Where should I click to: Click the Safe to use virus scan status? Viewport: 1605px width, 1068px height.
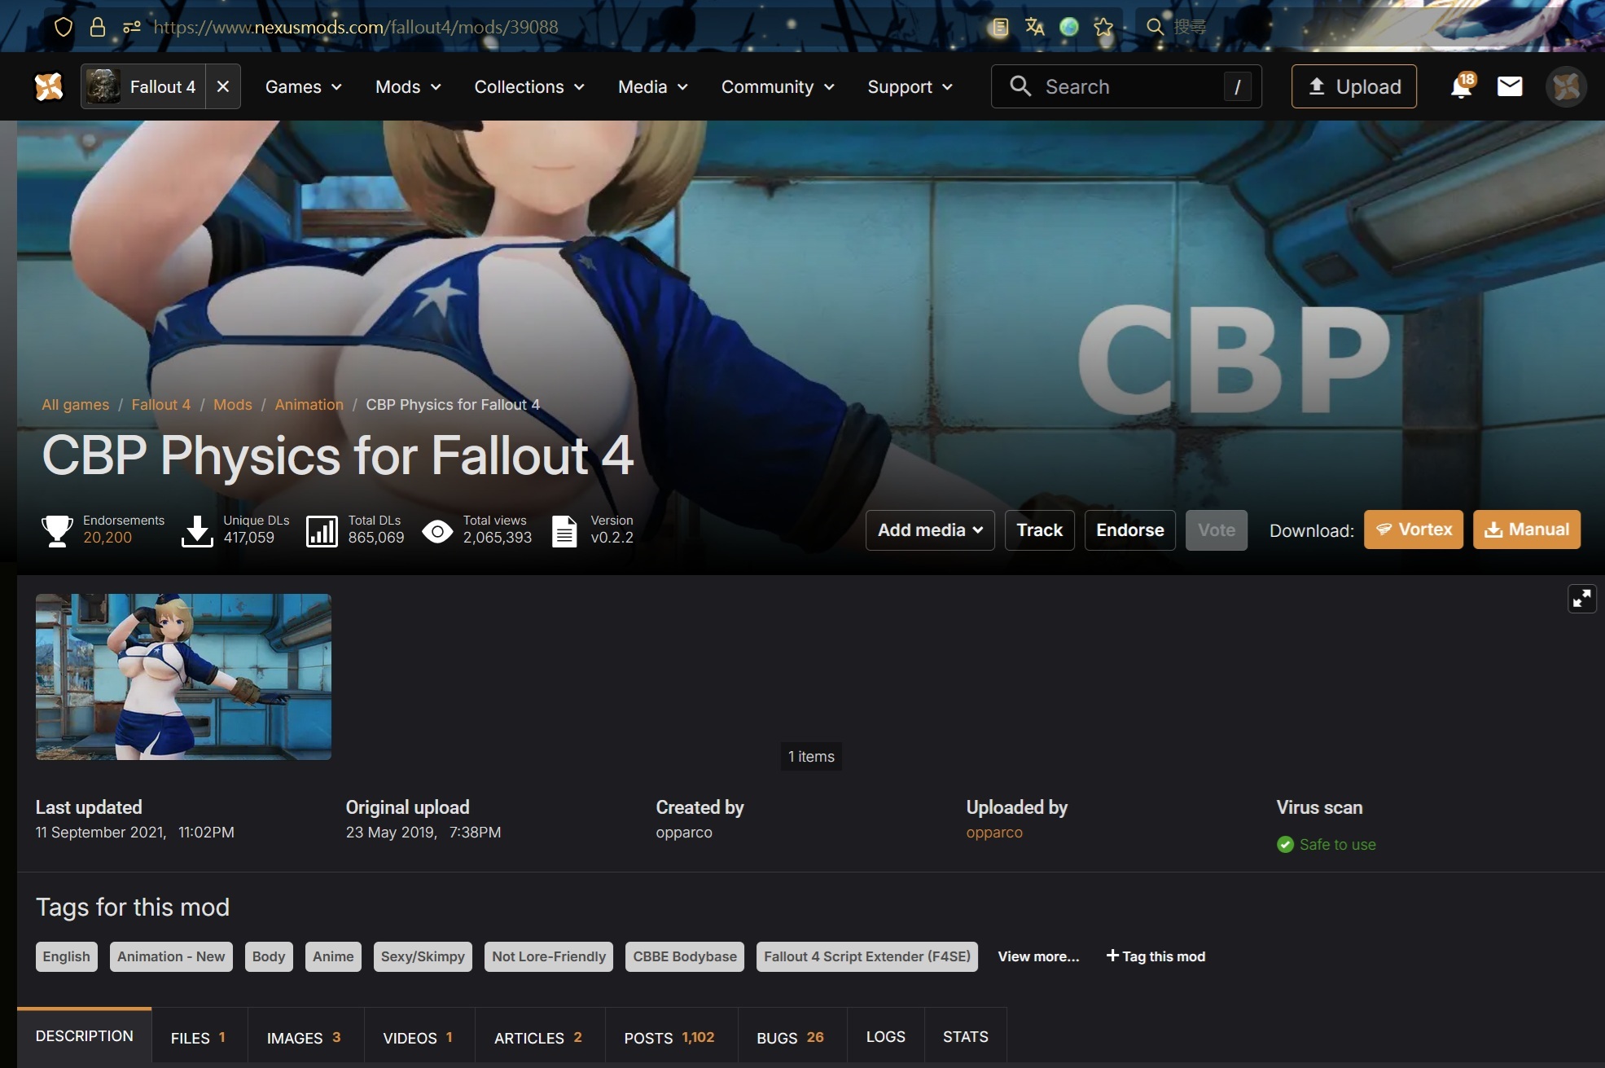click(1327, 845)
